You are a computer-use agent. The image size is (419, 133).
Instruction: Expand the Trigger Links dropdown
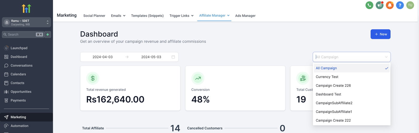coord(181,16)
